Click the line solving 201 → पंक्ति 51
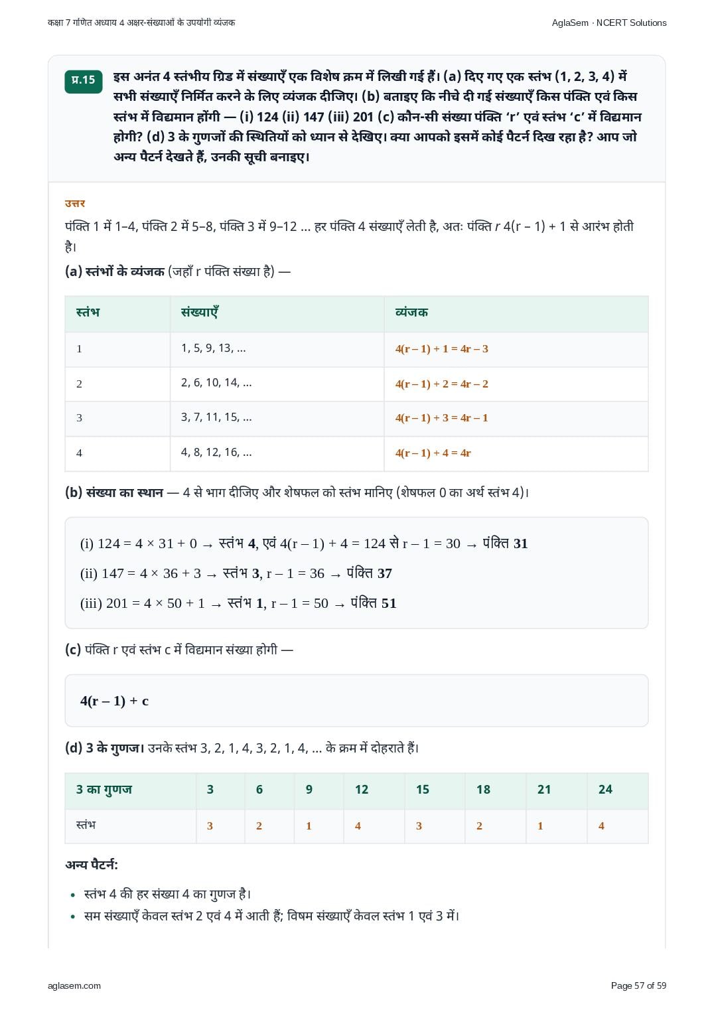This screenshot has height=1010, width=714. [238, 603]
